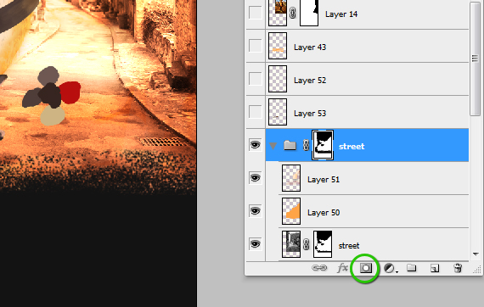The image size is (484, 307).
Task: Click the beige paint blob on canvas
Action: click(53, 115)
